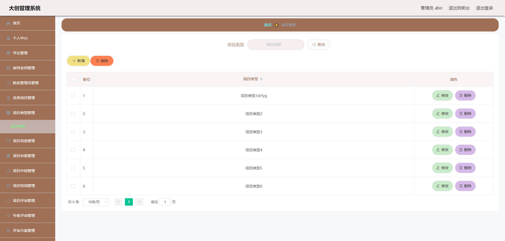Viewport: 505px width, 241px height.
Task: Collapse the 项目类型管理 chevron
Action: pyautogui.click(x=48, y=113)
